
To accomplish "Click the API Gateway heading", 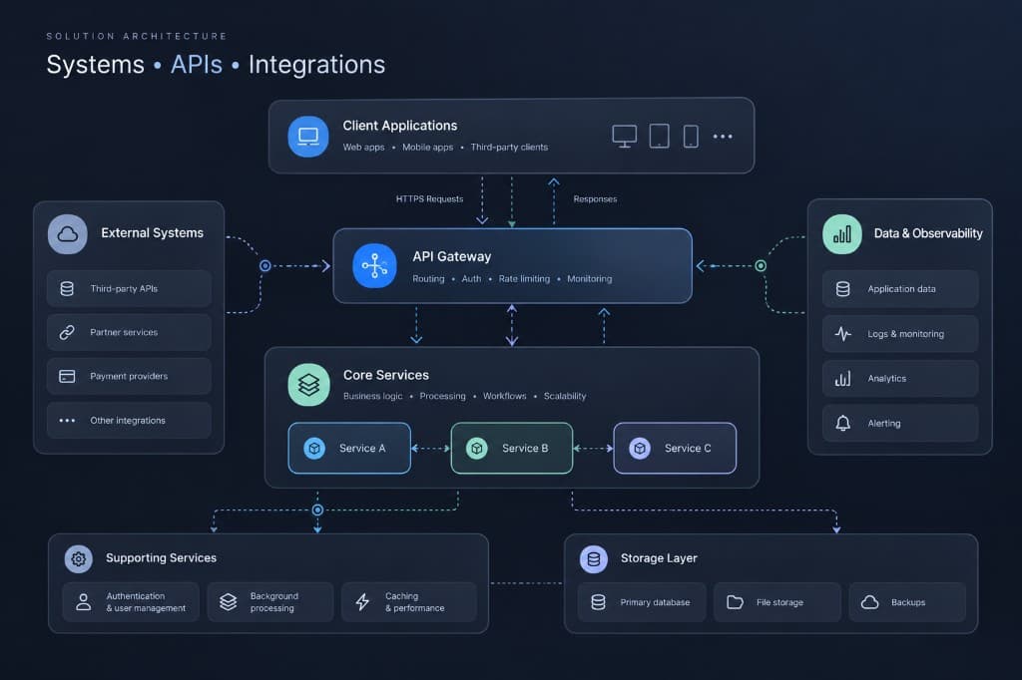I will pos(452,256).
